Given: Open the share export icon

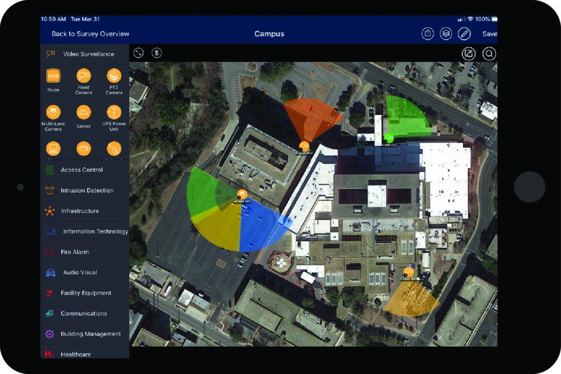Looking at the screenshot, I should tap(427, 33).
